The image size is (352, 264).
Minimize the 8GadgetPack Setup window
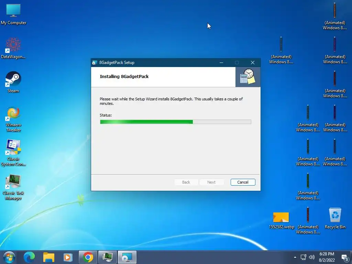[x=221, y=63]
